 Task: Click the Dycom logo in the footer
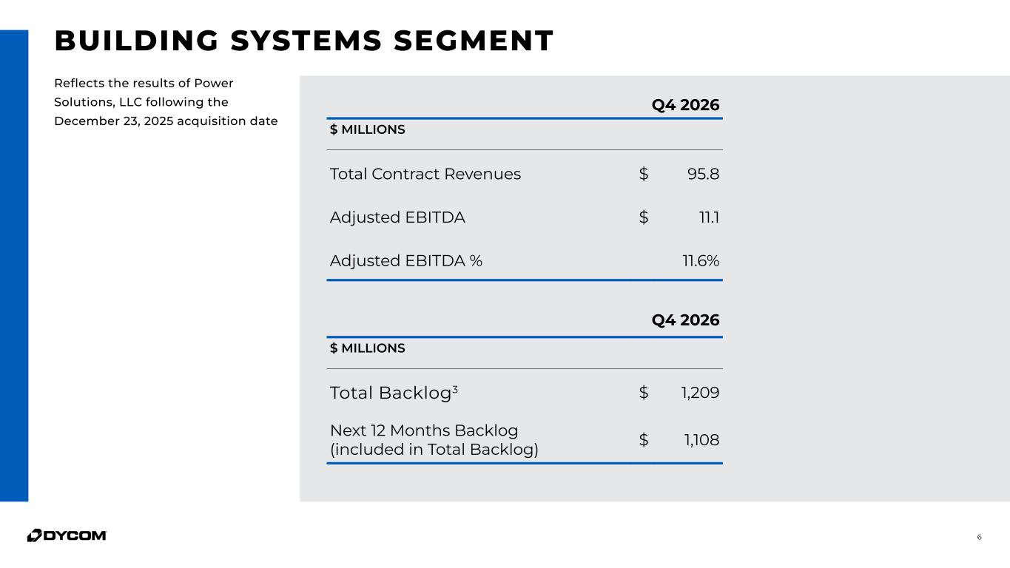(x=67, y=535)
